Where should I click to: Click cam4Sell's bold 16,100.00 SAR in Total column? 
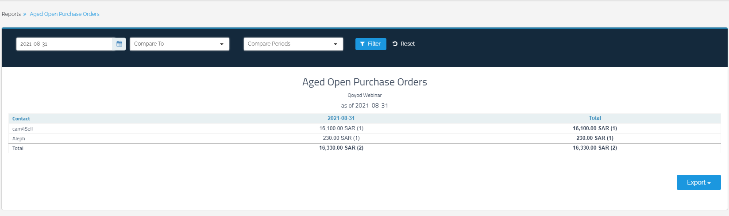[594, 128]
